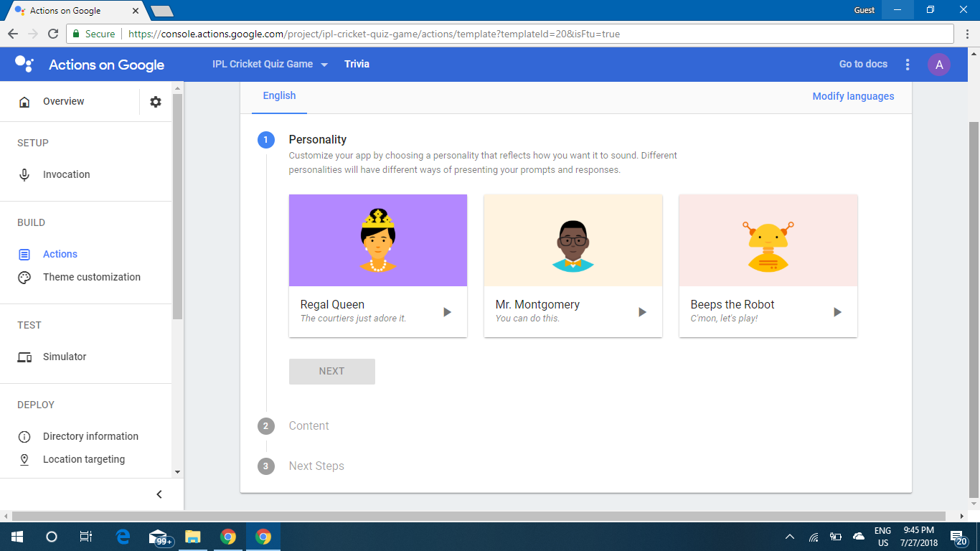Select the English language tab
980x551 pixels.
pos(279,96)
